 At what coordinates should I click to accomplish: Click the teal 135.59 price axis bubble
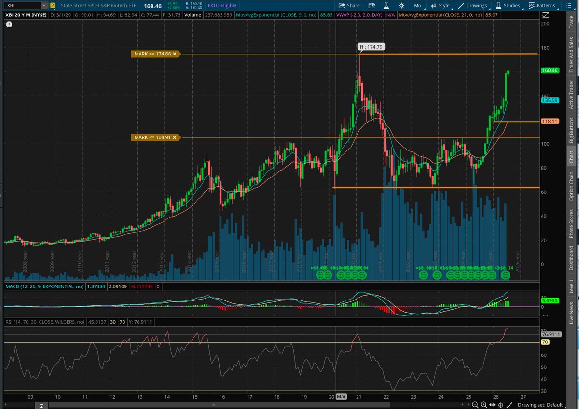[550, 100]
